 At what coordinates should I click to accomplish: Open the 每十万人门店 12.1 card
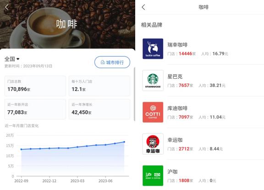99,86
